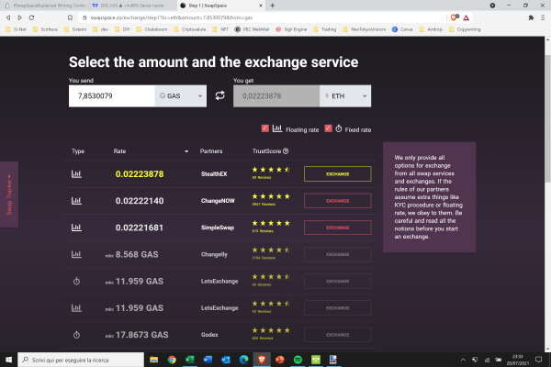Open the GAS currency dropdown

click(181, 95)
